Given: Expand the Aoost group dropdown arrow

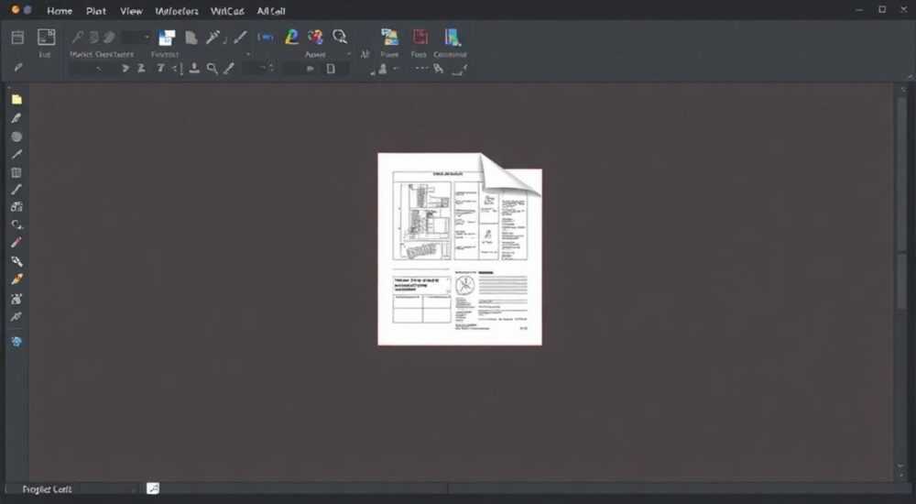Looking at the screenshot, I should (x=349, y=54).
